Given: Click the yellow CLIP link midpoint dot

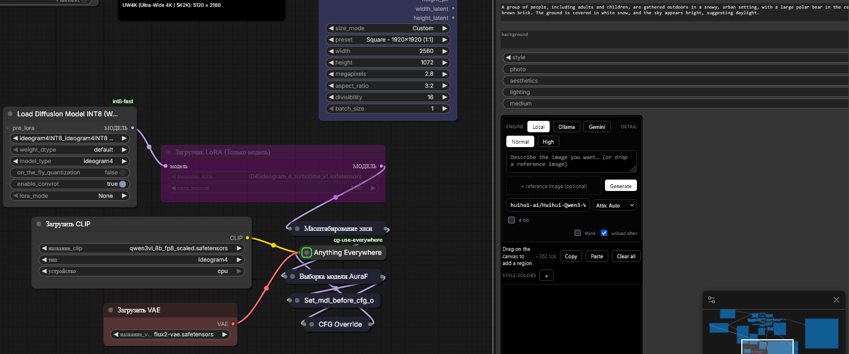Looking at the screenshot, I should (x=273, y=246).
